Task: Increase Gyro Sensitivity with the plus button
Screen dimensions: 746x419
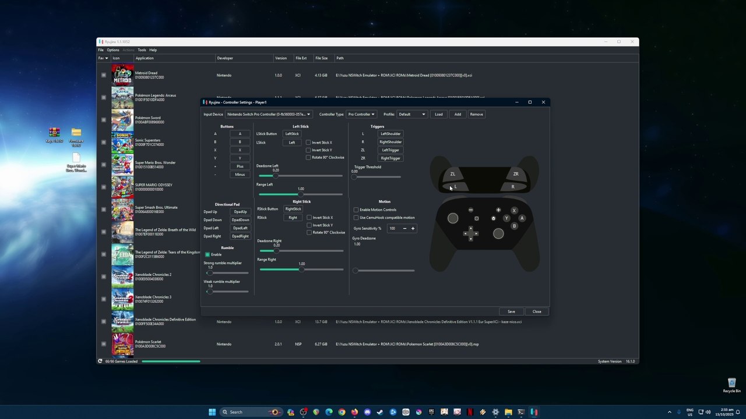Action: tap(413, 228)
